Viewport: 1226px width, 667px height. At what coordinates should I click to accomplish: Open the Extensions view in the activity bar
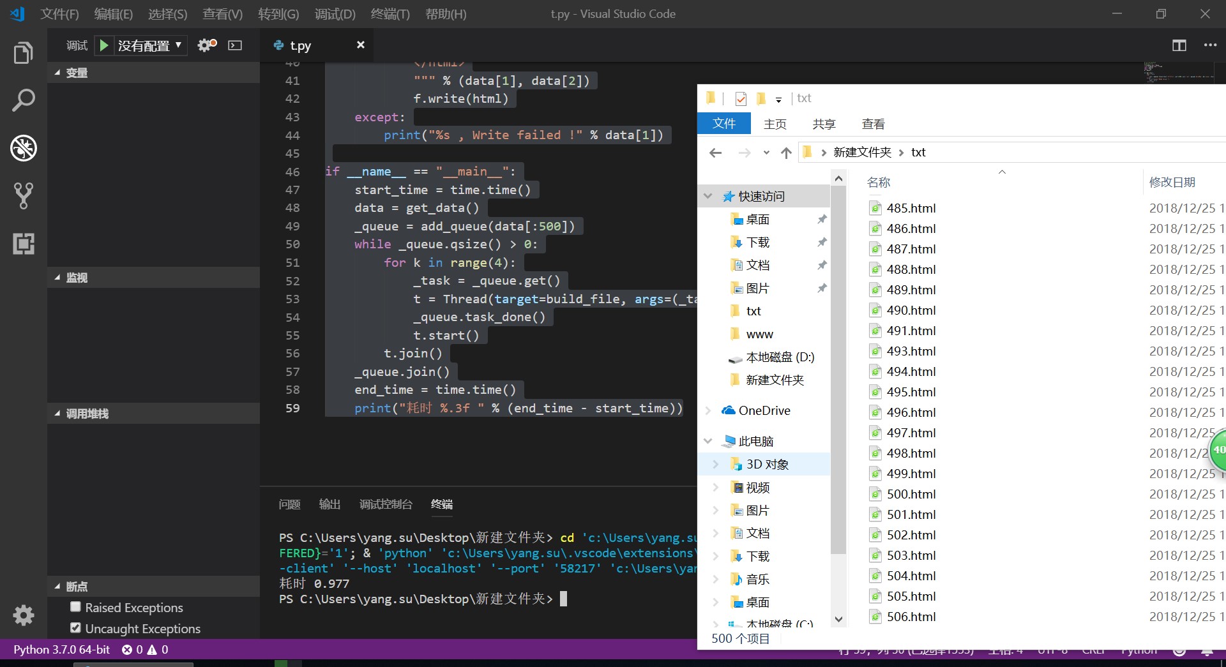[x=24, y=244]
